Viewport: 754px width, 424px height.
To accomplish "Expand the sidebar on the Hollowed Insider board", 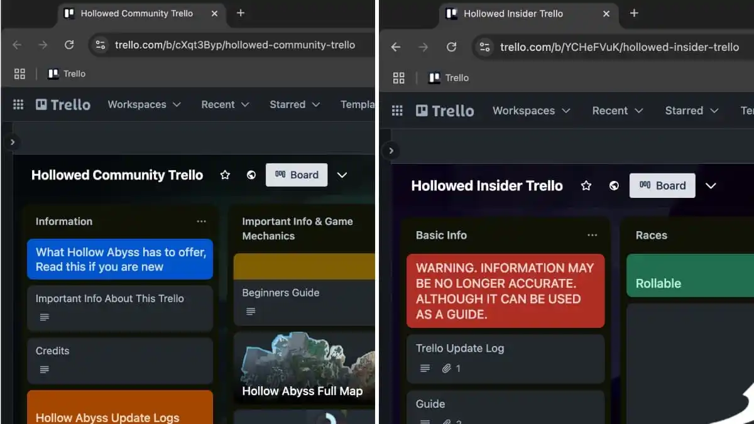I will click(x=391, y=151).
